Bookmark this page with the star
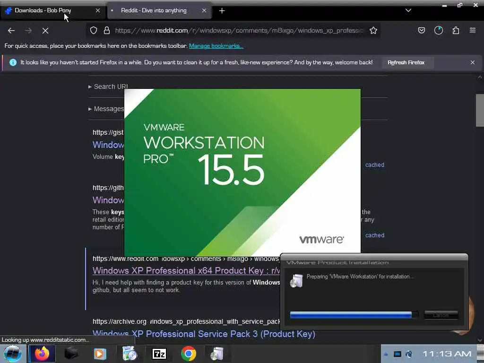This screenshot has height=363, width=484. point(373,30)
